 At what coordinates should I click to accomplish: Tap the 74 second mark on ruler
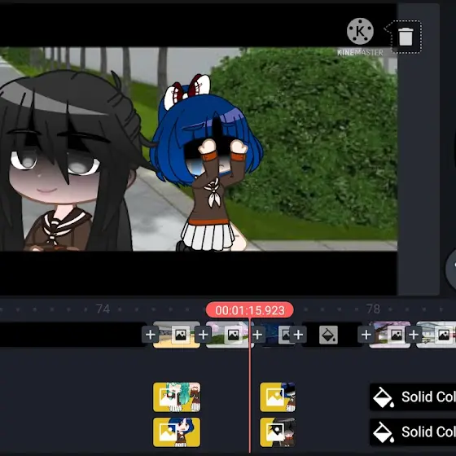pyautogui.click(x=103, y=309)
